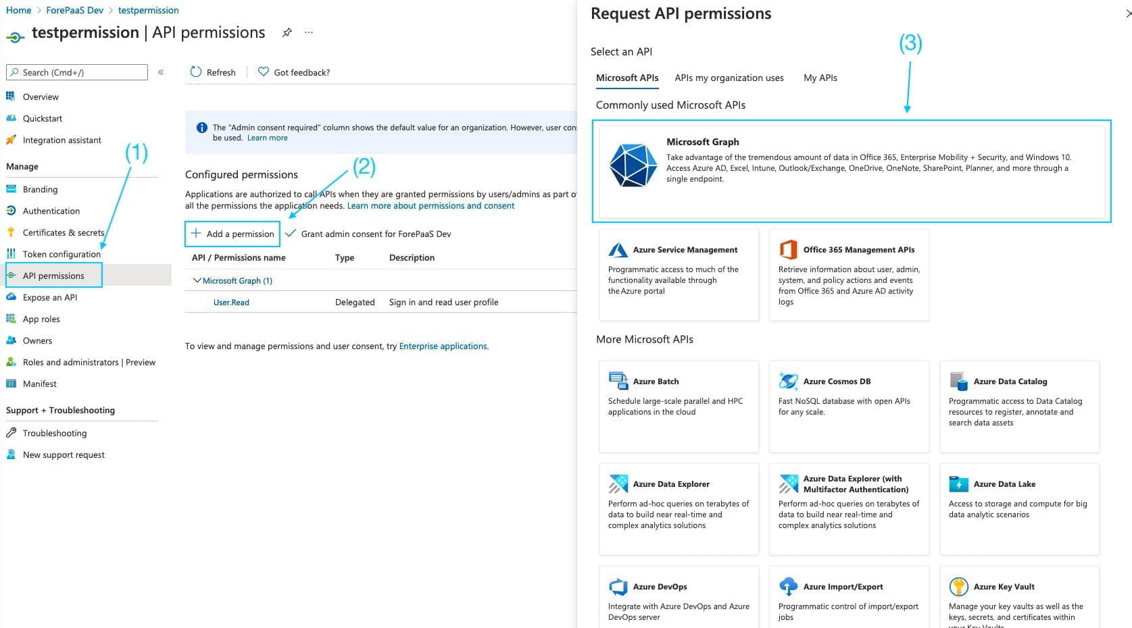Select the Azure Cosmos DB card
1132x628 pixels.
click(x=849, y=406)
